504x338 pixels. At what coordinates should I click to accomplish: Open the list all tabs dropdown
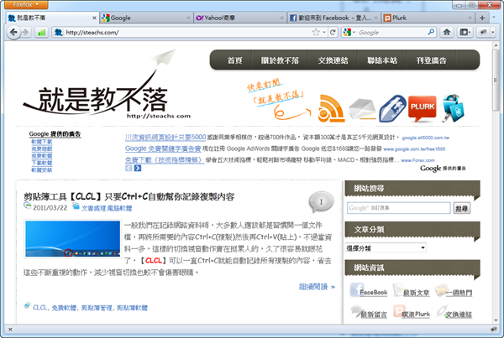pyautogui.click(x=494, y=18)
